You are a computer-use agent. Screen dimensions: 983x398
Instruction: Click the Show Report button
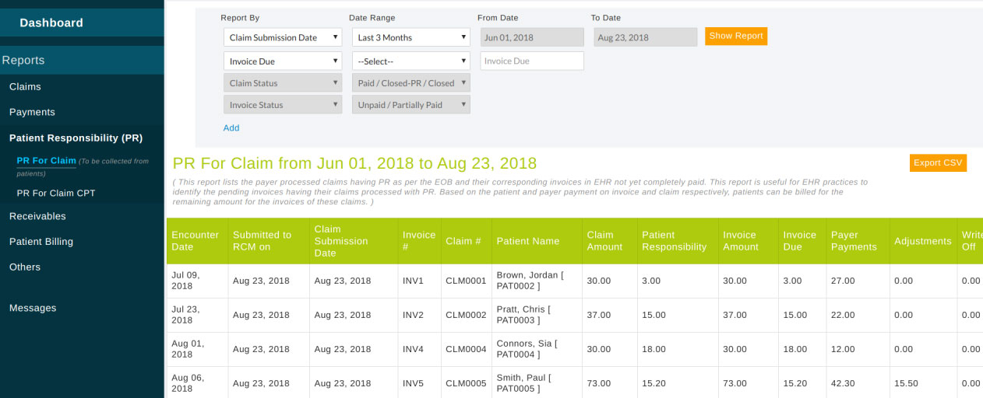coord(735,37)
